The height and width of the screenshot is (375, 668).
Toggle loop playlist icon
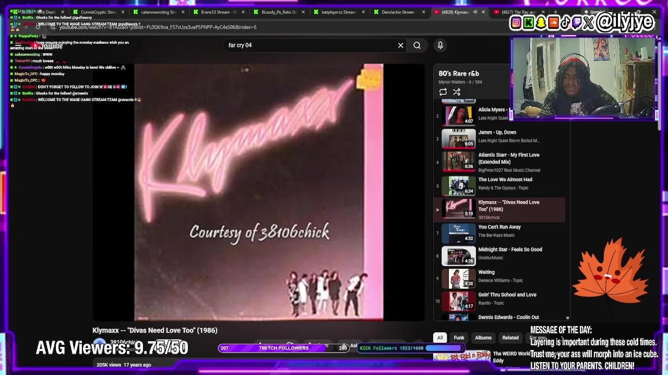(443, 92)
